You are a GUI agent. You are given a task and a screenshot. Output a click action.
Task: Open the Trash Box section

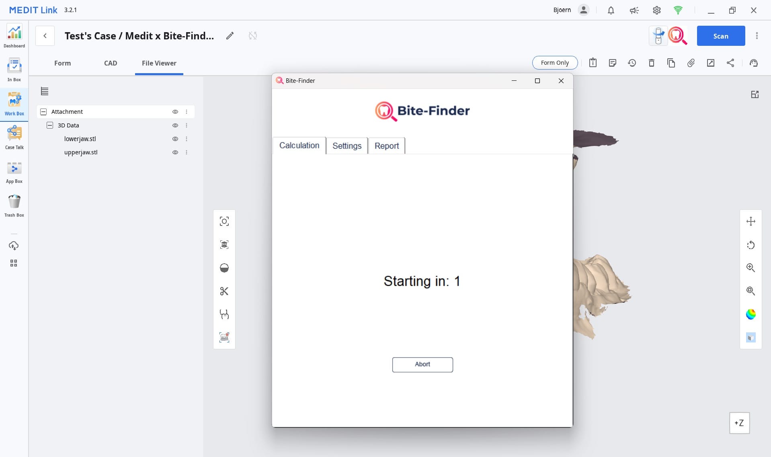[x=14, y=206]
